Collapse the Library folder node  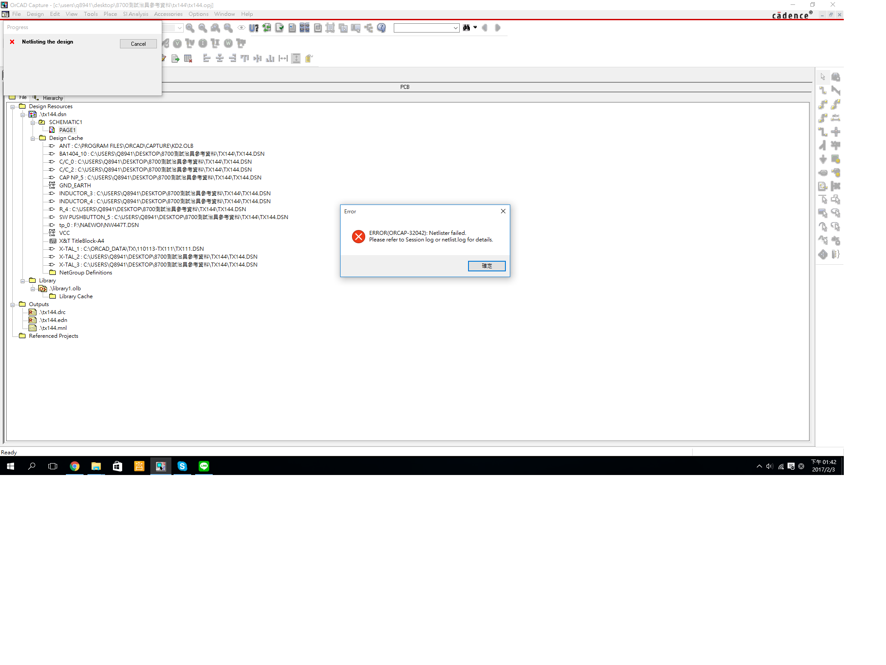[23, 281]
